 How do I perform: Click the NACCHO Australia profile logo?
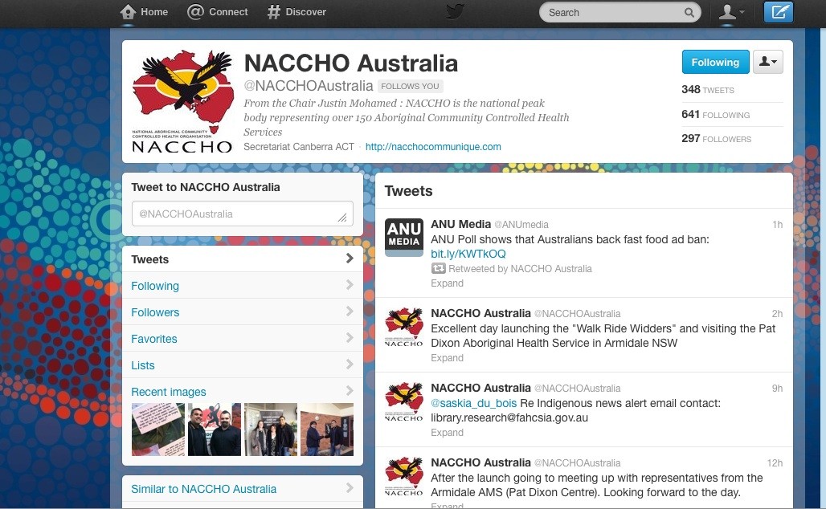pyautogui.click(x=182, y=101)
